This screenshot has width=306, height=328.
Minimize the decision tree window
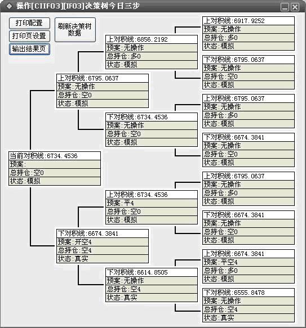point(285,7)
